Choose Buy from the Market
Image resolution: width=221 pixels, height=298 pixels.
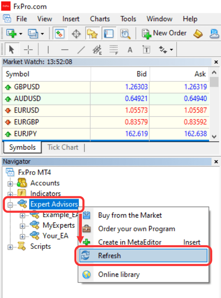143,215
